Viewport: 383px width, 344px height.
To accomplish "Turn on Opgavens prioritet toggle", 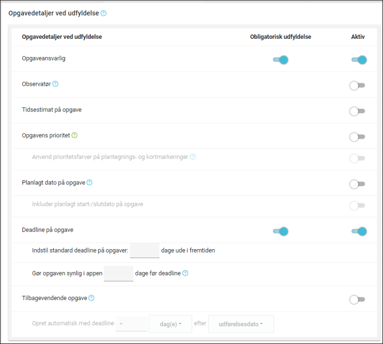I will [x=357, y=137].
